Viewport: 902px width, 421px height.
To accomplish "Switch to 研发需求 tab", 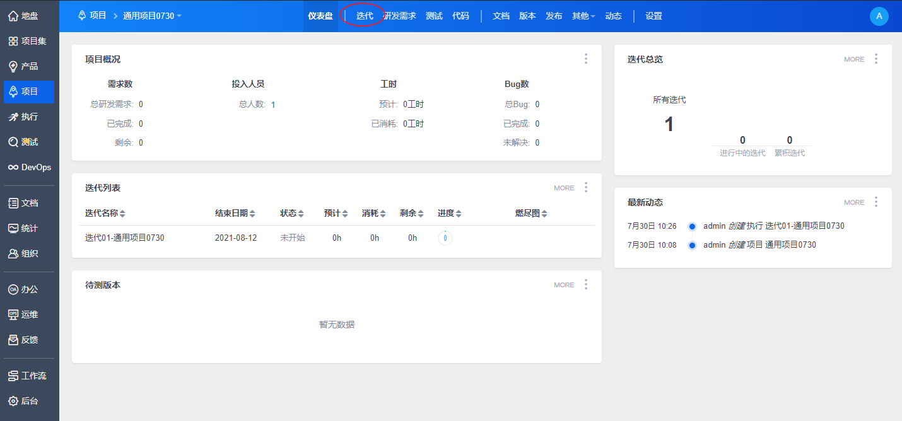I will click(x=400, y=16).
